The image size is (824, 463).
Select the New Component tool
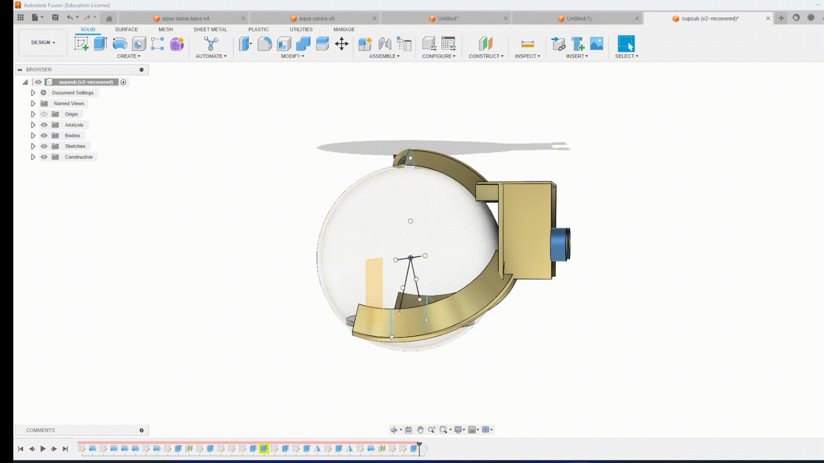365,44
